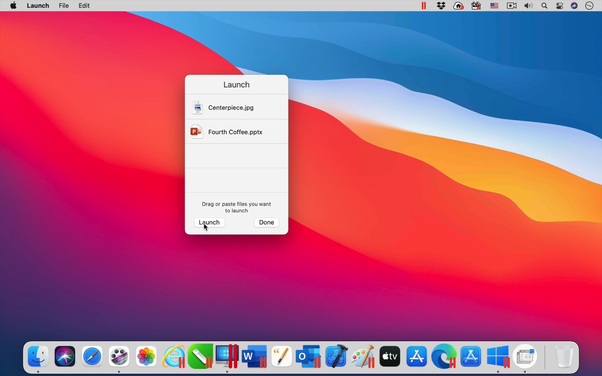Open Safari from the Dock
Image resolution: width=602 pixels, height=376 pixels.
(x=92, y=356)
